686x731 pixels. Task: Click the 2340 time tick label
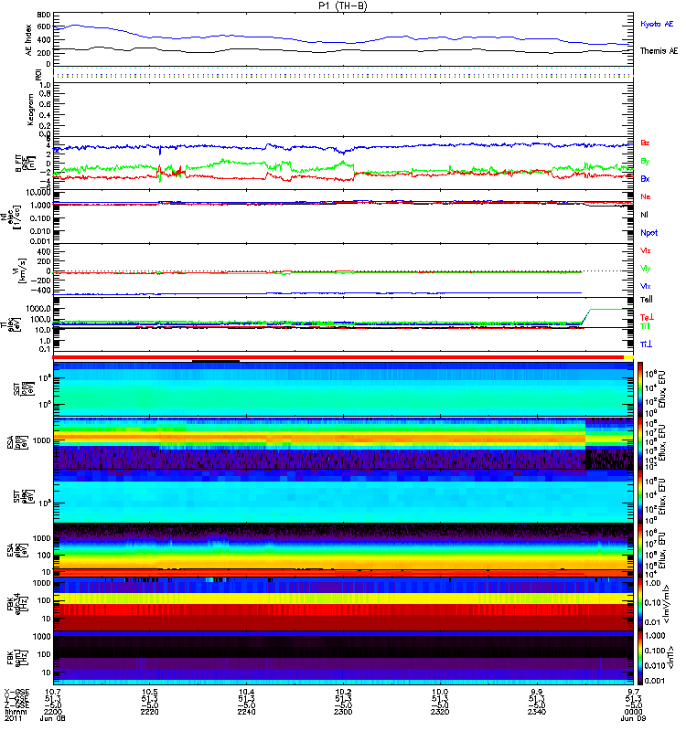537,712
